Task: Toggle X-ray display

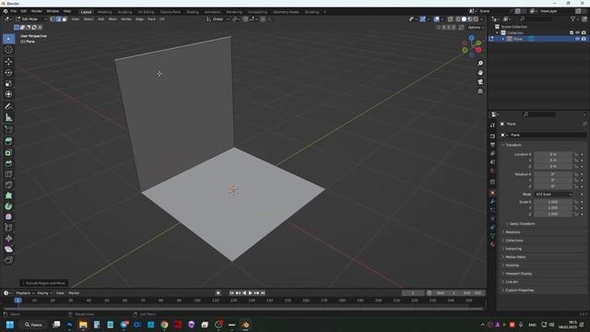Action: [x=451, y=18]
